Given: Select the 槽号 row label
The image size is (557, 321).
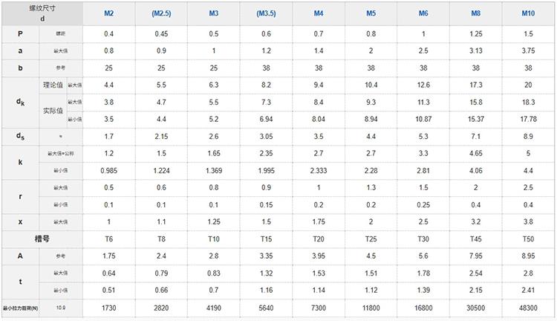Looking at the screenshot, I should (42, 239).
